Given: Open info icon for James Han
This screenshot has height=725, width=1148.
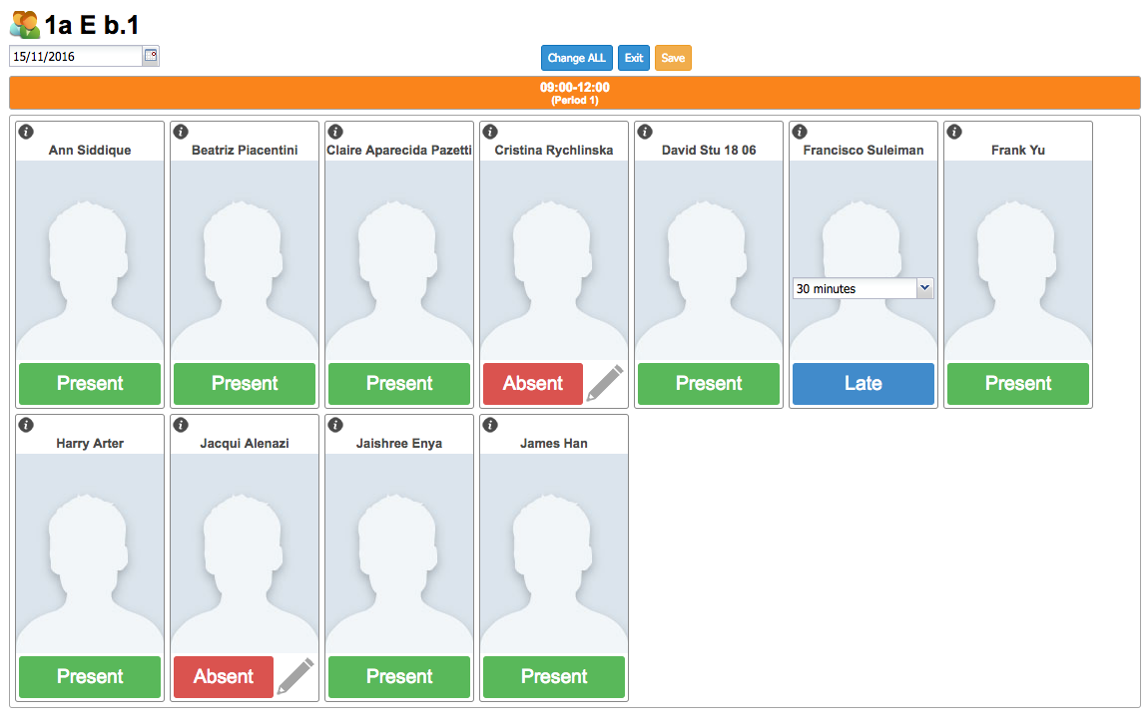Looking at the screenshot, I should point(490,423).
